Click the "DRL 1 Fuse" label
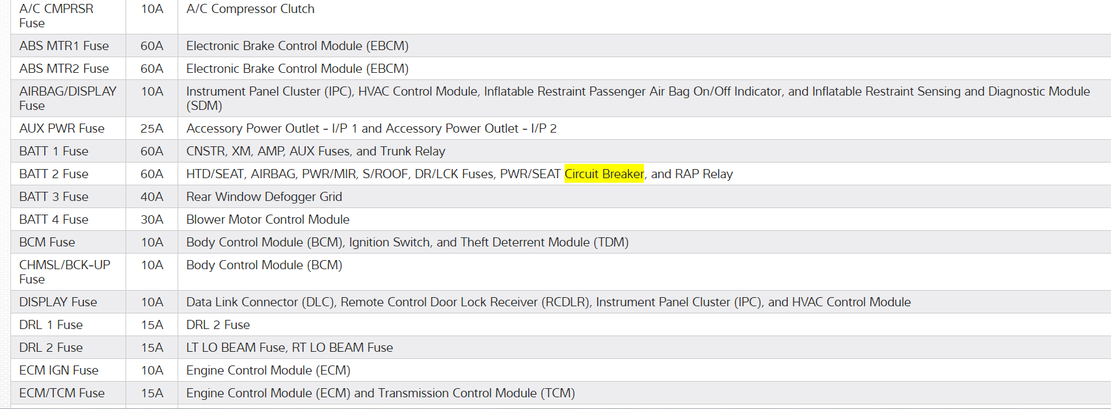The width and height of the screenshot is (1111, 409). pyautogui.click(x=51, y=324)
